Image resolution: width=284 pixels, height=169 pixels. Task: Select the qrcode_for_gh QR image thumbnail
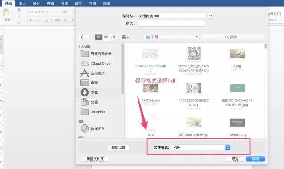tap(194, 54)
